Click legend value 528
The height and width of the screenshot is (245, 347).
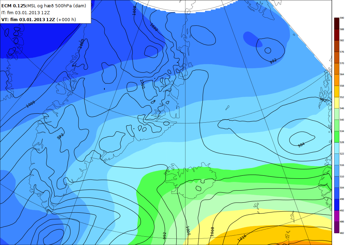click(342, 142)
